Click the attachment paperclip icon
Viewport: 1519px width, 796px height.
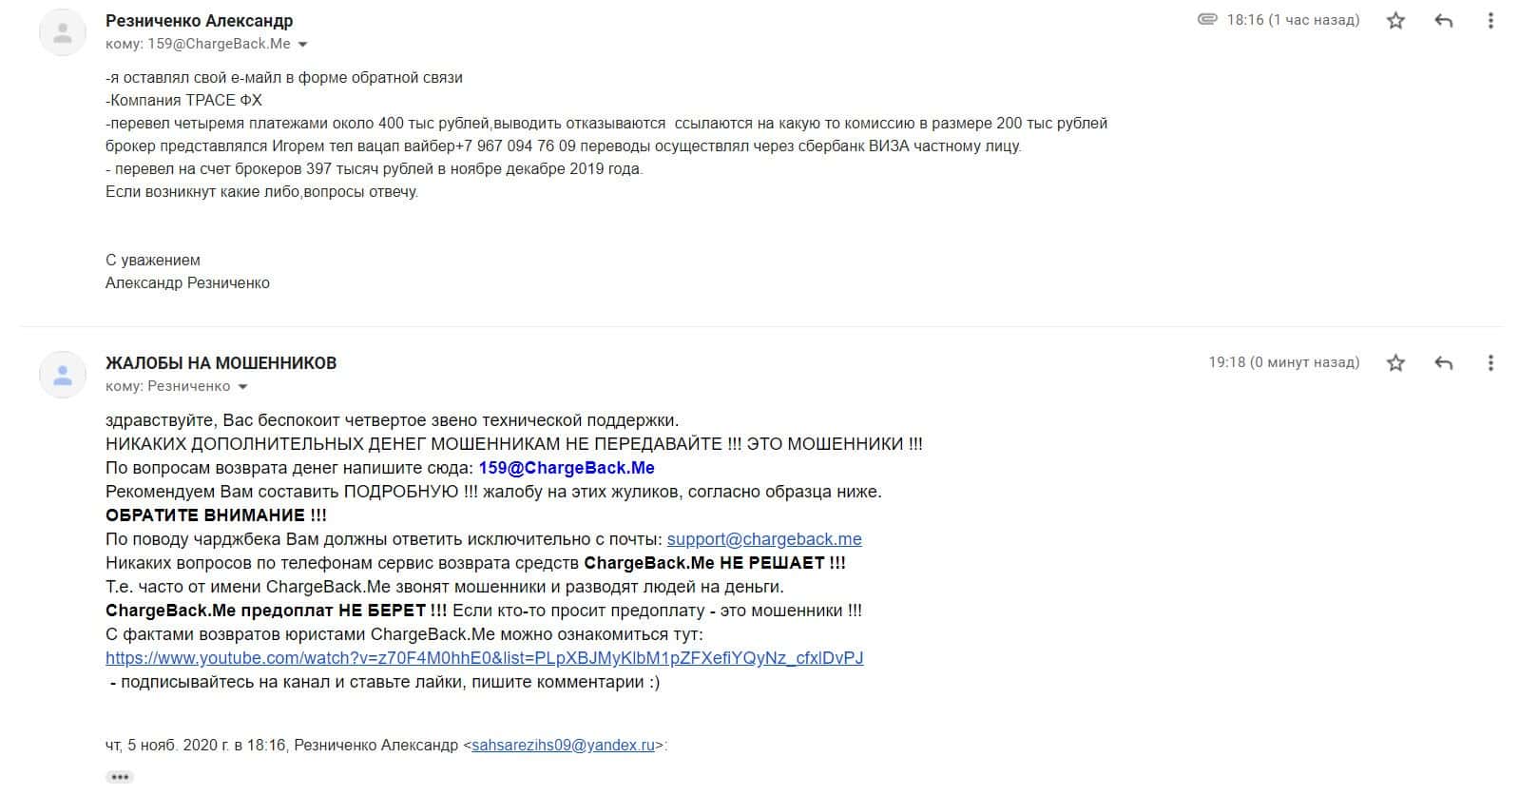point(1207,19)
